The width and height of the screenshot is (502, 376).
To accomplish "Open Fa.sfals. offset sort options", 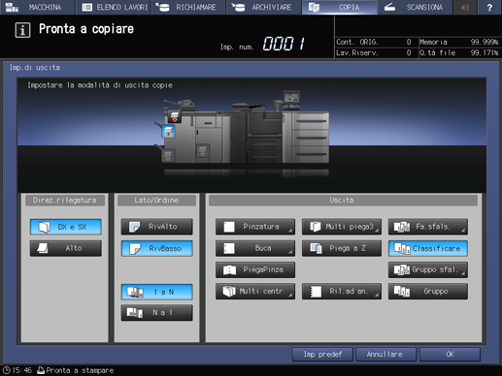I will click(x=428, y=227).
